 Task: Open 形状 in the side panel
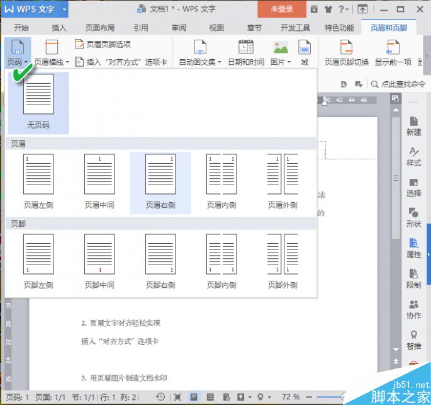tap(413, 218)
